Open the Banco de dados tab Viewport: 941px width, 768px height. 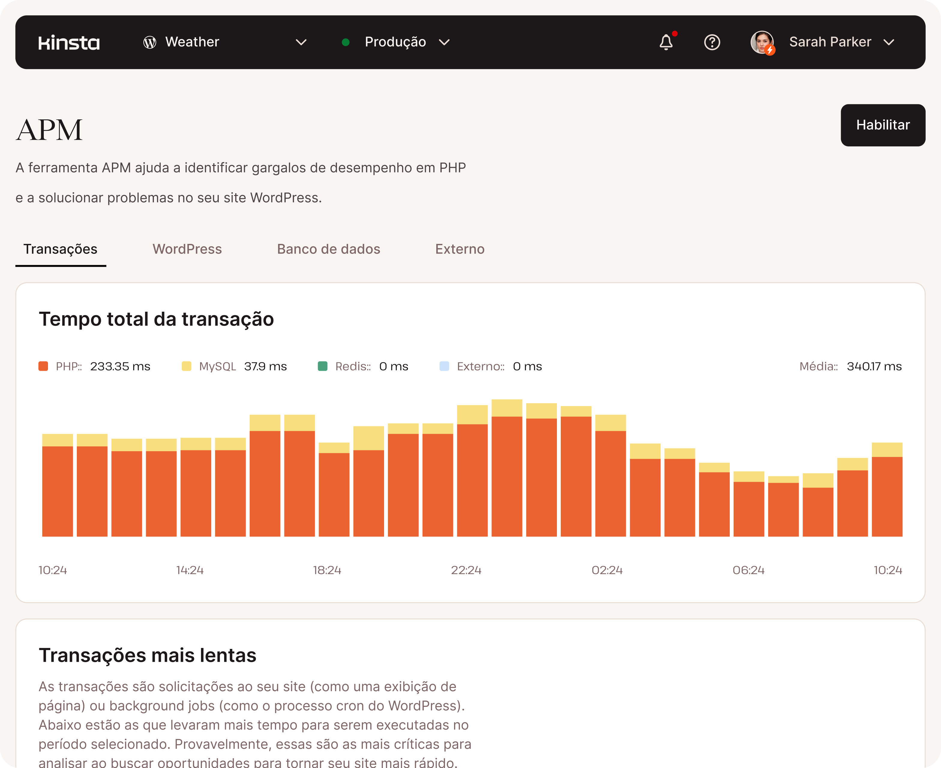coord(328,249)
